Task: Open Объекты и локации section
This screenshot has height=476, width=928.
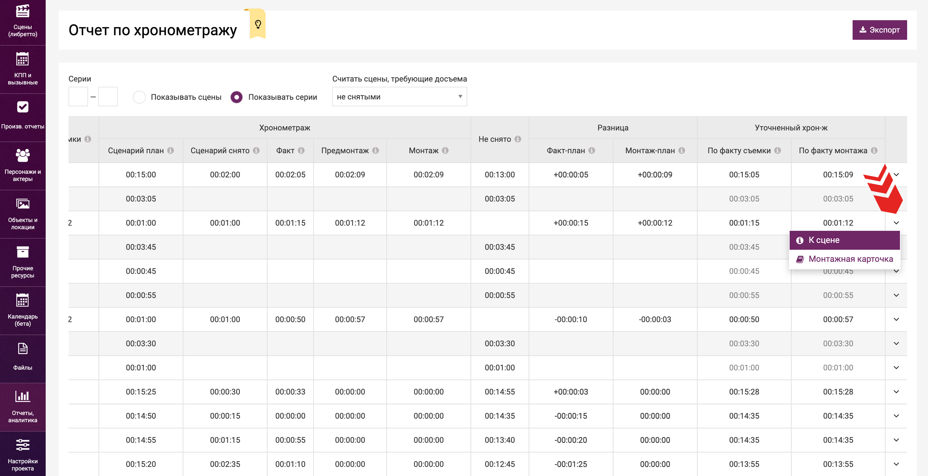Action: [22, 214]
